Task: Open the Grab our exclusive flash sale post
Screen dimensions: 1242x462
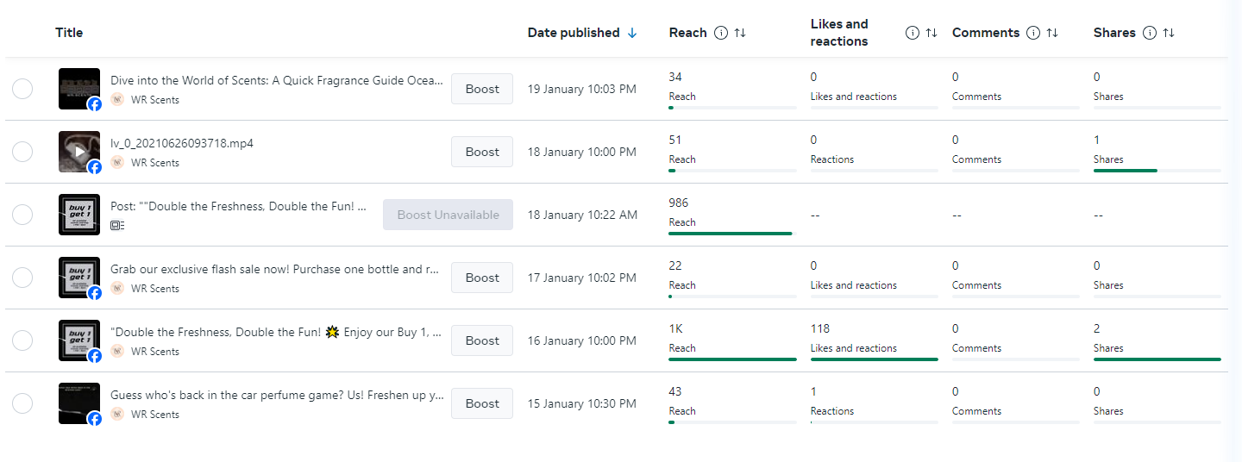Action: coord(274,270)
